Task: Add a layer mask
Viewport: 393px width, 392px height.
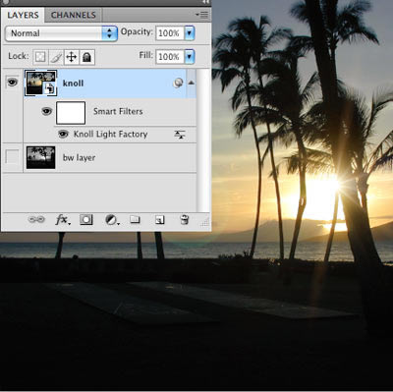Action: point(86,219)
